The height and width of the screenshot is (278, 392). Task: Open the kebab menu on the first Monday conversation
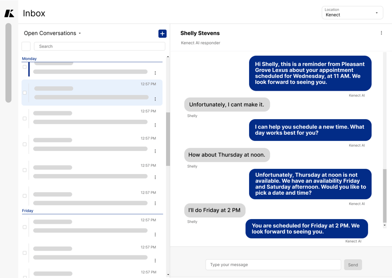point(155,73)
